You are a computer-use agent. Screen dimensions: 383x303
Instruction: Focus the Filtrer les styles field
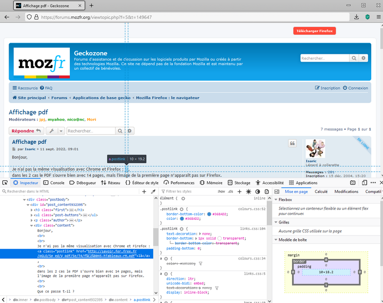click(188, 192)
